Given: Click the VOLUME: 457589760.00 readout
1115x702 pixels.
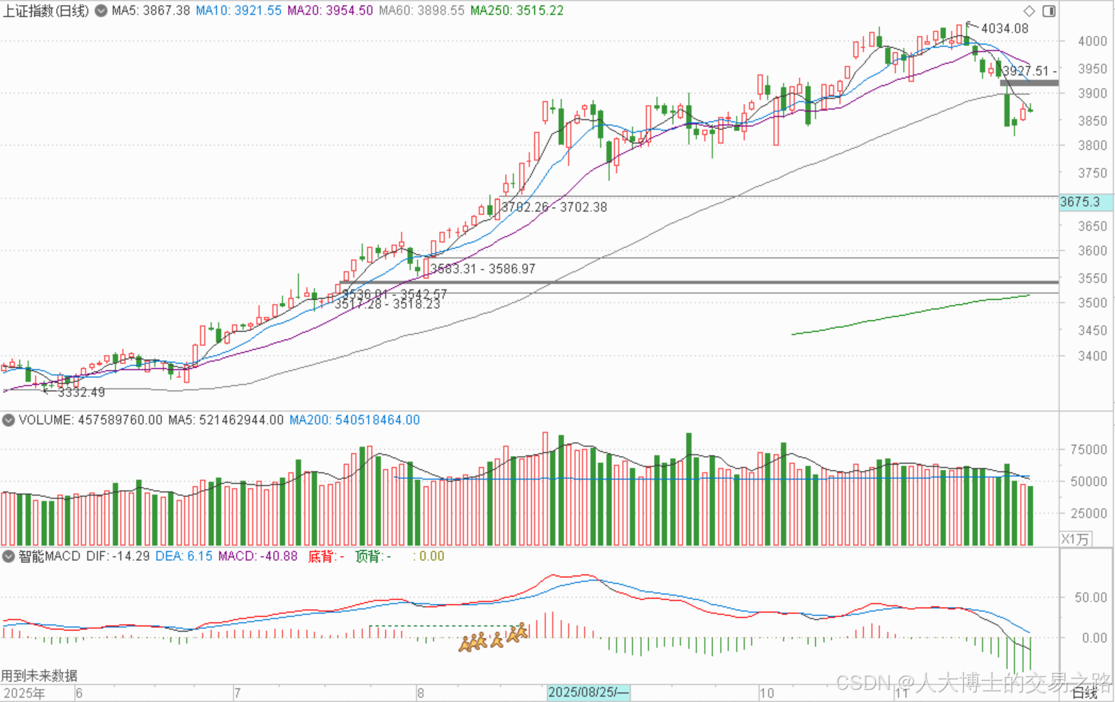Looking at the screenshot, I should 91,420.
